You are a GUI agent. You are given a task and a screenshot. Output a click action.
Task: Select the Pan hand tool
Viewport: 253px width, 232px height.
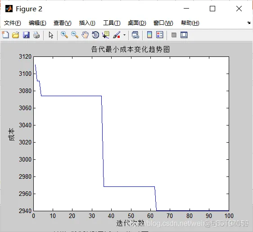point(85,35)
